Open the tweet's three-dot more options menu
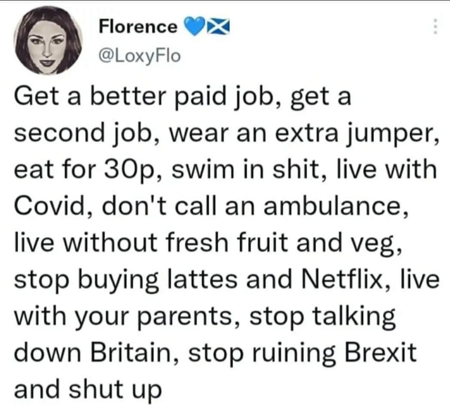The image size is (450, 408). (x=435, y=27)
